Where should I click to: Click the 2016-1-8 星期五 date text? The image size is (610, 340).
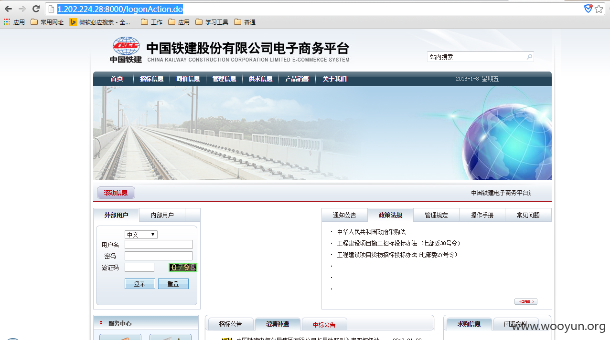pos(477,79)
